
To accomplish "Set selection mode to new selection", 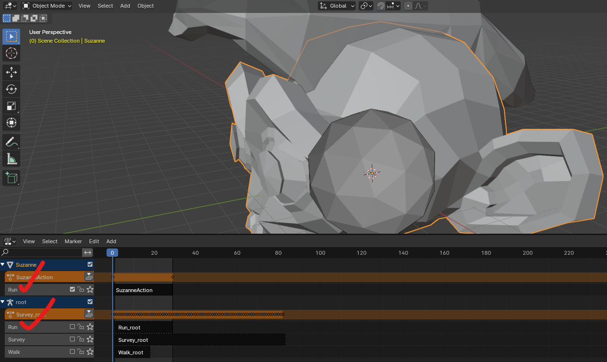I will pos(7,18).
